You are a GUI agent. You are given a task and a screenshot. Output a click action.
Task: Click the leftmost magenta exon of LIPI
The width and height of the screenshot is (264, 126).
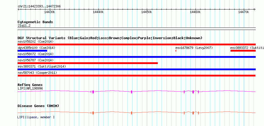(x=93, y=92)
